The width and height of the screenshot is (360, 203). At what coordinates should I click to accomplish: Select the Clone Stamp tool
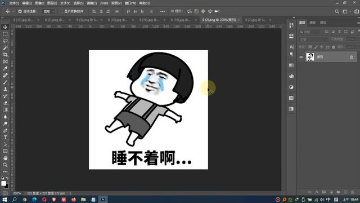(5, 89)
